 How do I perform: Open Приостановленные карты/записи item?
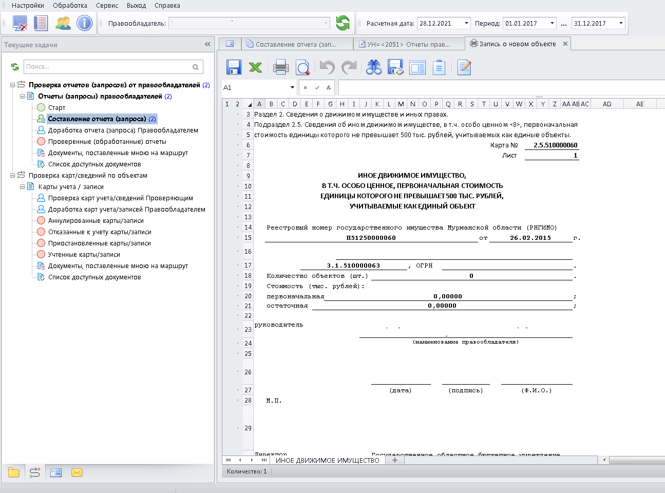tap(100, 243)
